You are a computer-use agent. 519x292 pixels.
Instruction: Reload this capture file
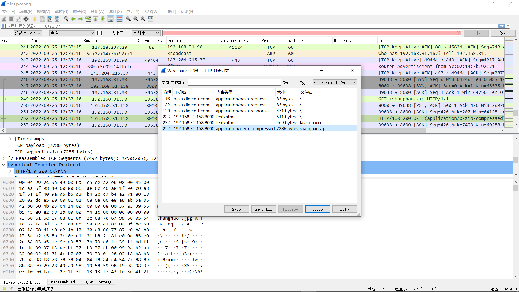coord(57,19)
